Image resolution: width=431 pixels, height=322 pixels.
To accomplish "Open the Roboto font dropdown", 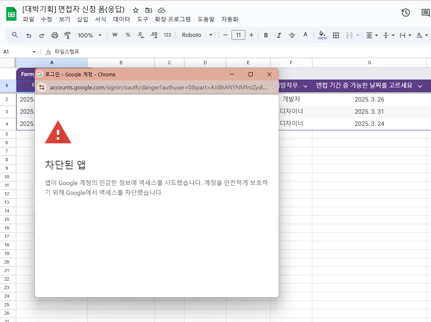I will point(197,35).
